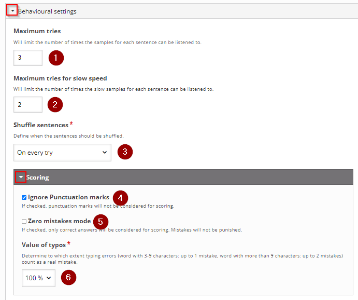This screenshot has height=300, width=358.
Task: Click the Zero mistakes mode label
Action: pyautogui.click(x=60, y=221)
